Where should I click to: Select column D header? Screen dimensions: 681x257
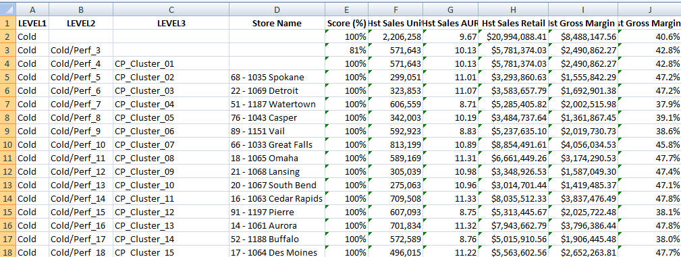pyautogui.click(x=277, y=9)
